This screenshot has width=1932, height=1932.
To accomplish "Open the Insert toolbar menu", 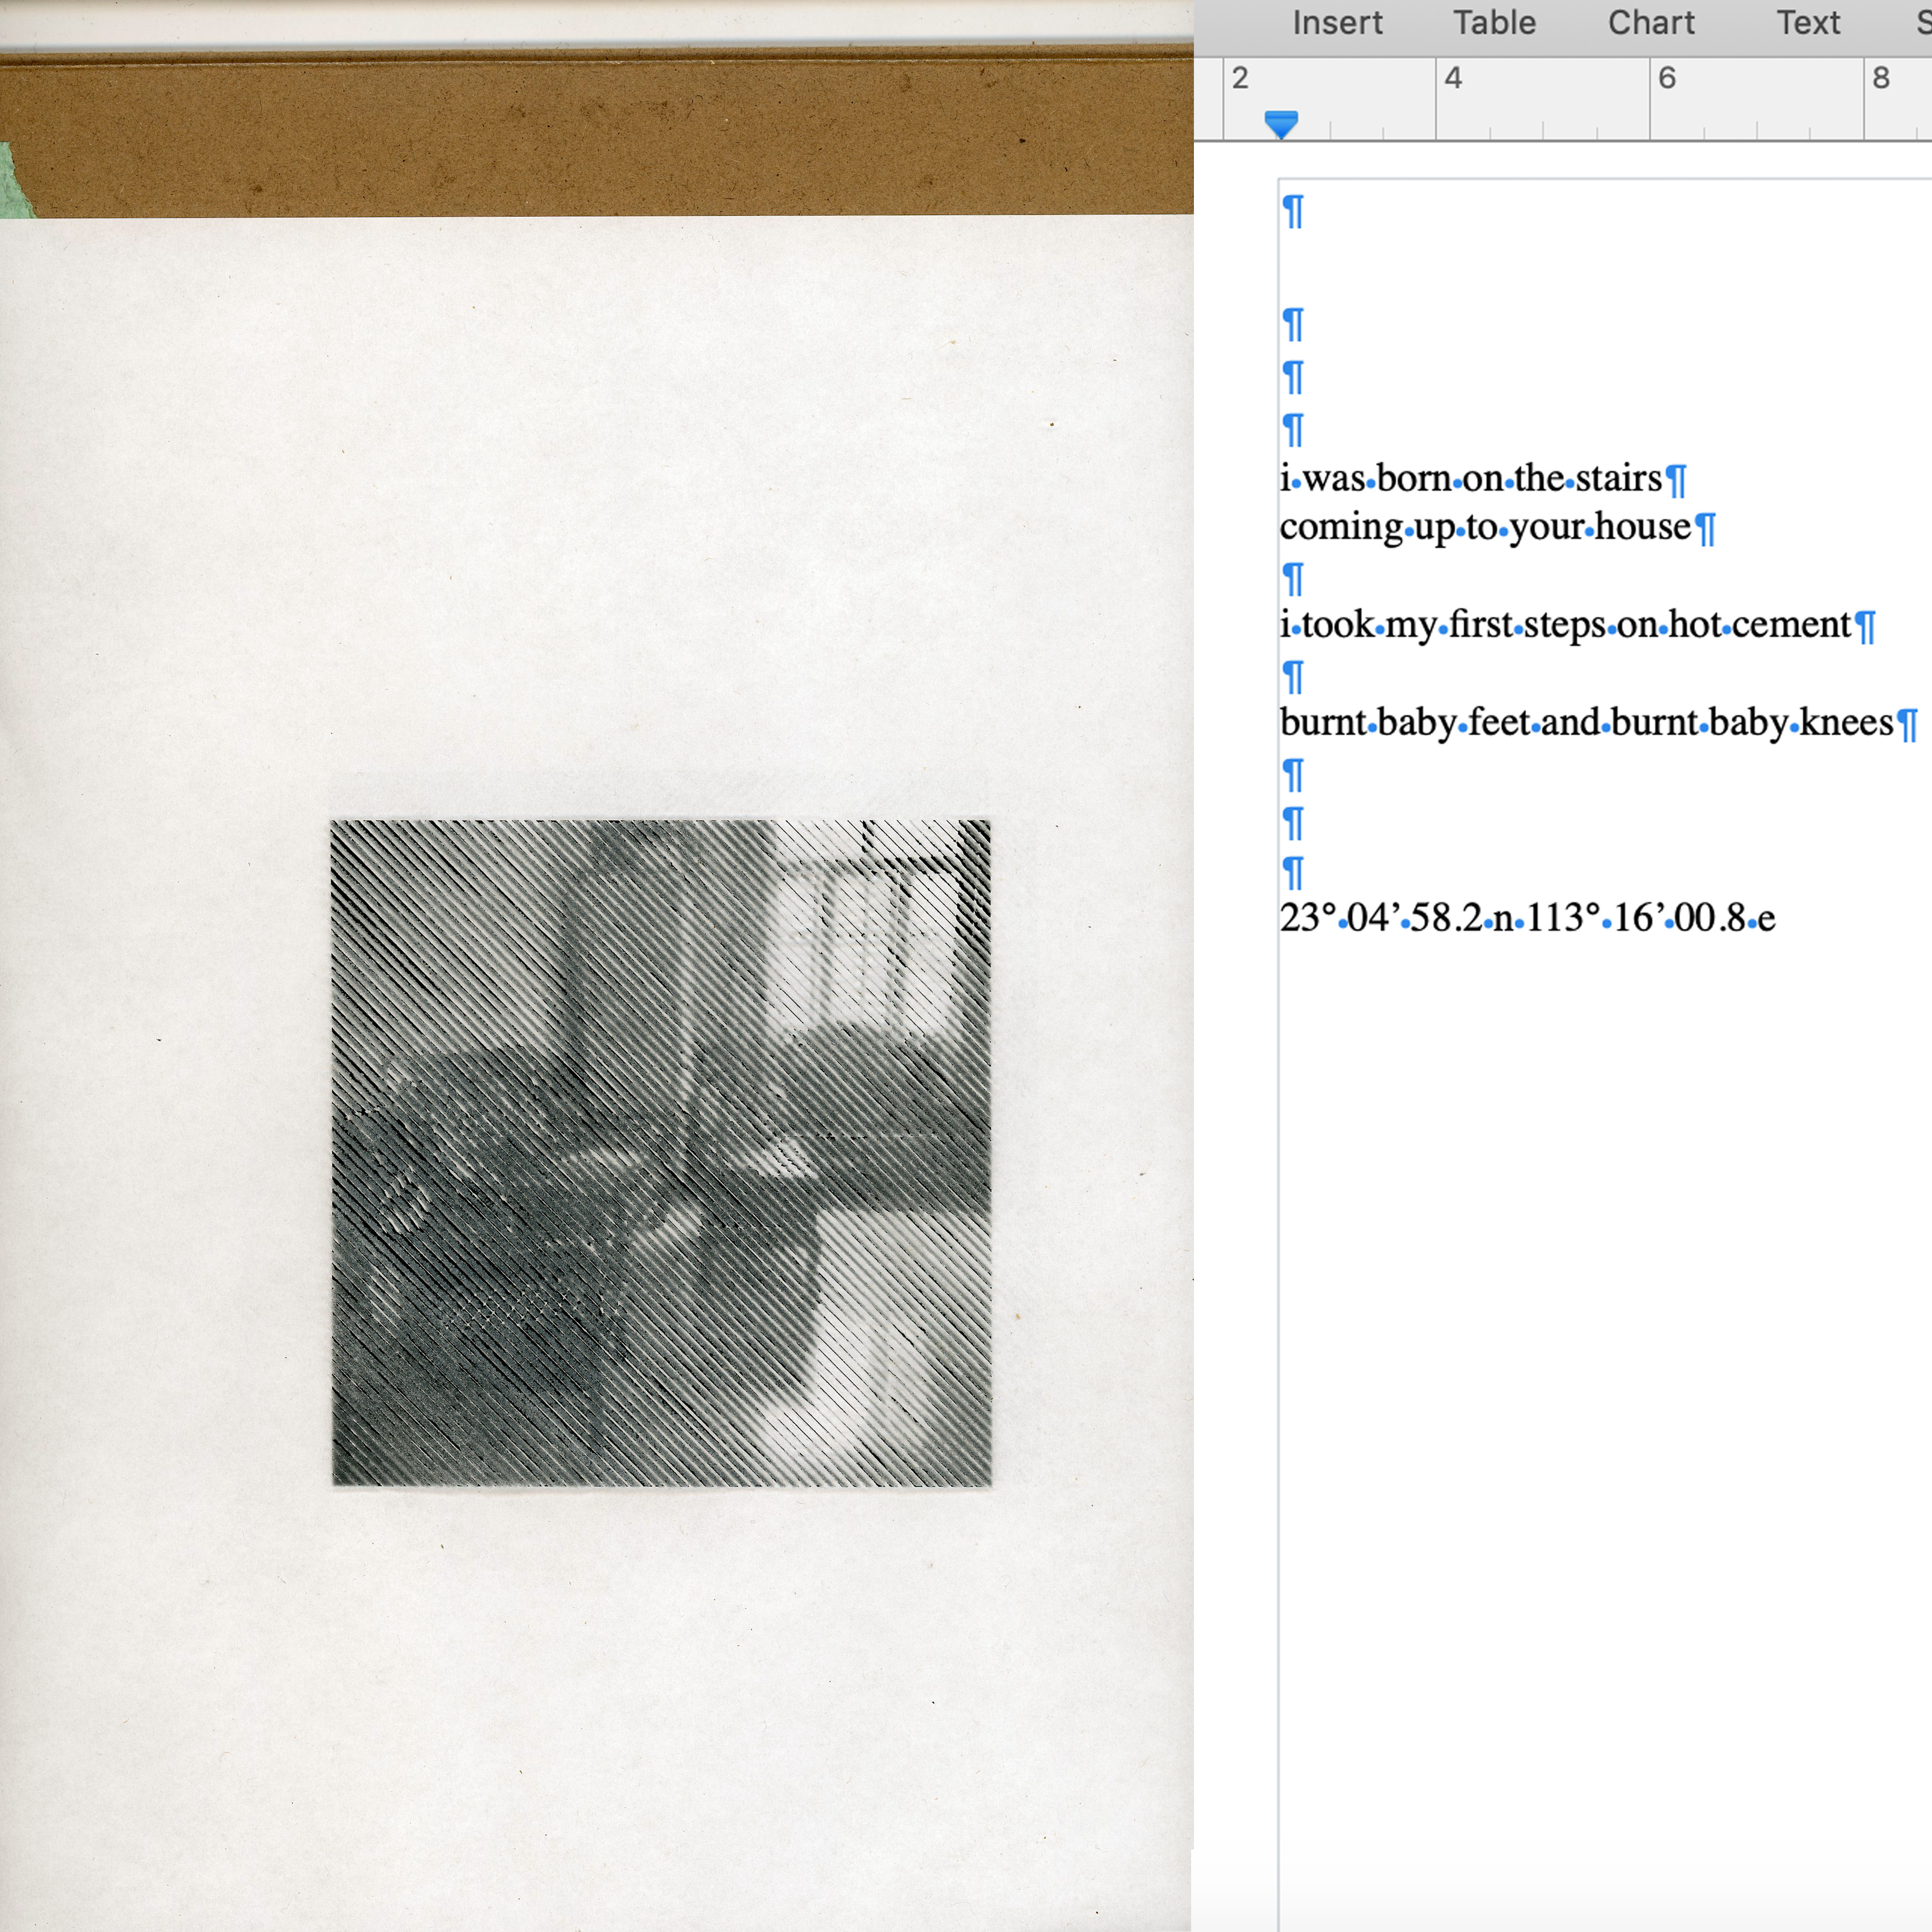I will click(x=1337, y=23).
